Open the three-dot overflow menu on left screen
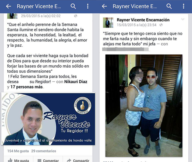The width and height of the screenshot is (192, 162). point(88,6)
